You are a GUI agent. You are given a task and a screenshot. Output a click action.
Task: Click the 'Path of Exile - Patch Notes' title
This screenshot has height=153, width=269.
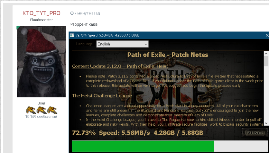click(168, 55)
